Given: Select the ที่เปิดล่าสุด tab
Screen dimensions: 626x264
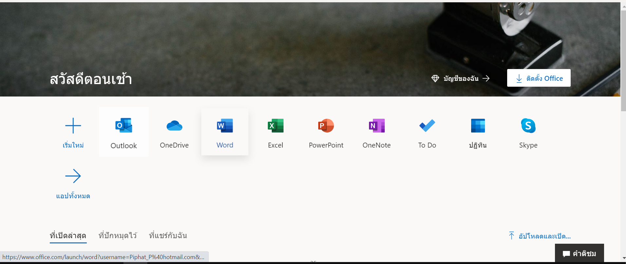Looking at the screenshot, I should (x=68, y=236).
